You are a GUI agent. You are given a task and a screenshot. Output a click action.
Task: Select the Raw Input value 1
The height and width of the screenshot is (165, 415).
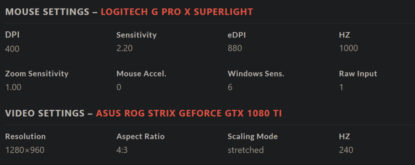pos(341,87)
